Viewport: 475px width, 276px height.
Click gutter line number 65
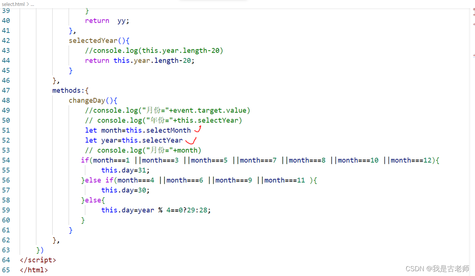[6, 270]
